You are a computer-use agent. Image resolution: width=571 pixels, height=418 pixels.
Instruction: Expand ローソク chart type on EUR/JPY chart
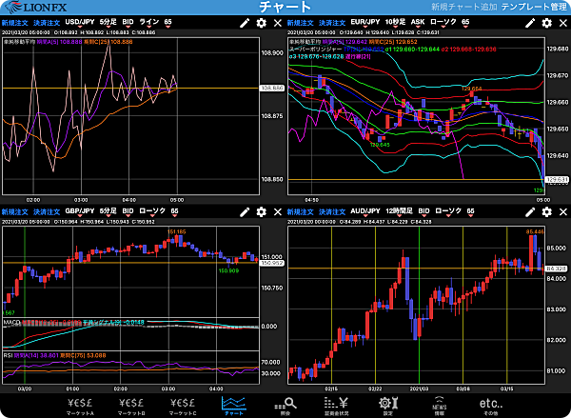tap(443, 23)
